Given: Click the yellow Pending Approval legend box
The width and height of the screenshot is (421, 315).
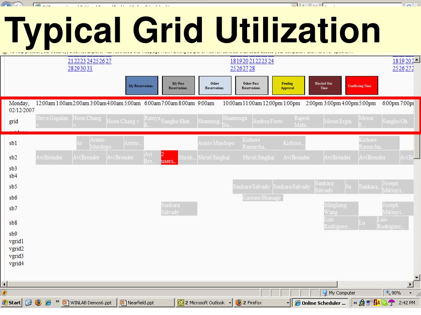Looking at the screenshot, I should coord(288,85).
